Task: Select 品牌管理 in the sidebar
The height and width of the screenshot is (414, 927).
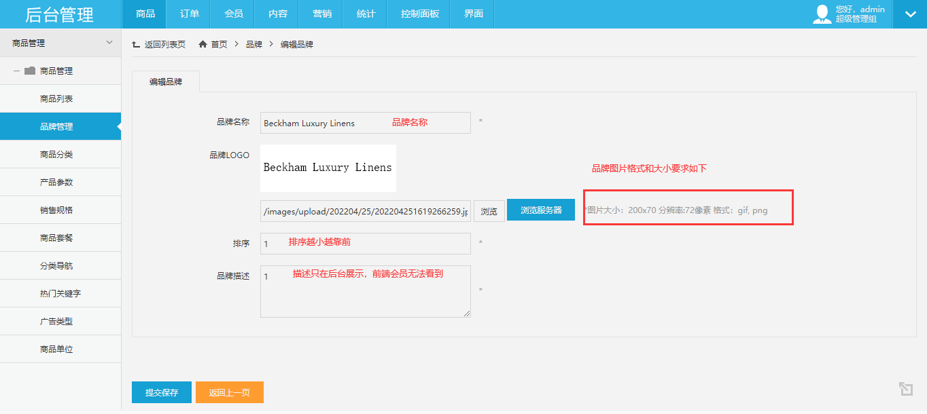Action: [x=60, y=126]
